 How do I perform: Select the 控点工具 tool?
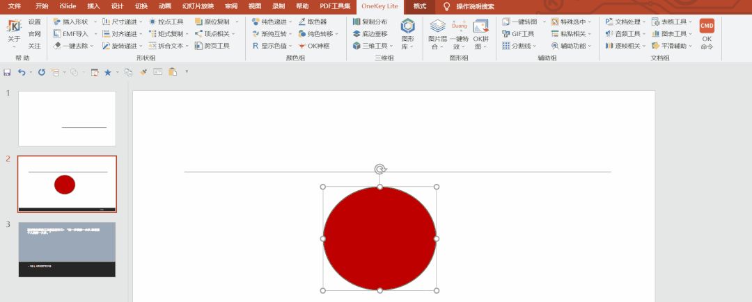[166, 22]
